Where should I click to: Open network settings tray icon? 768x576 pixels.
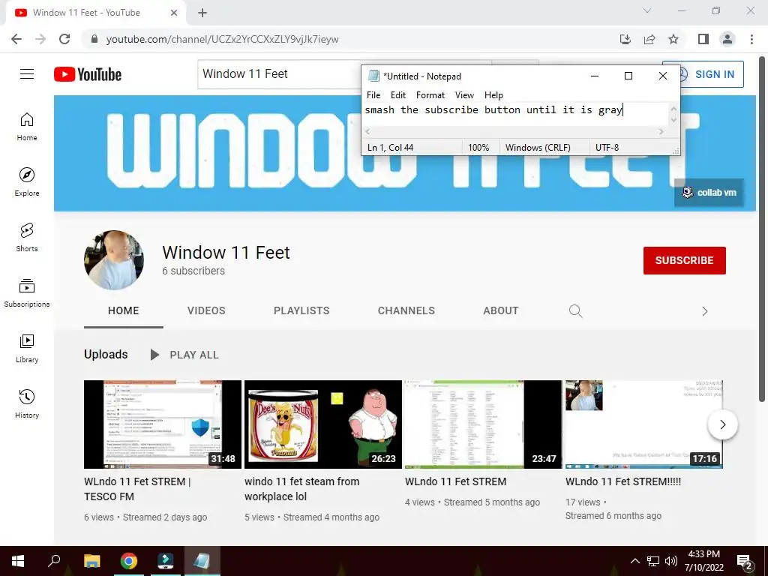pos(653,561)
